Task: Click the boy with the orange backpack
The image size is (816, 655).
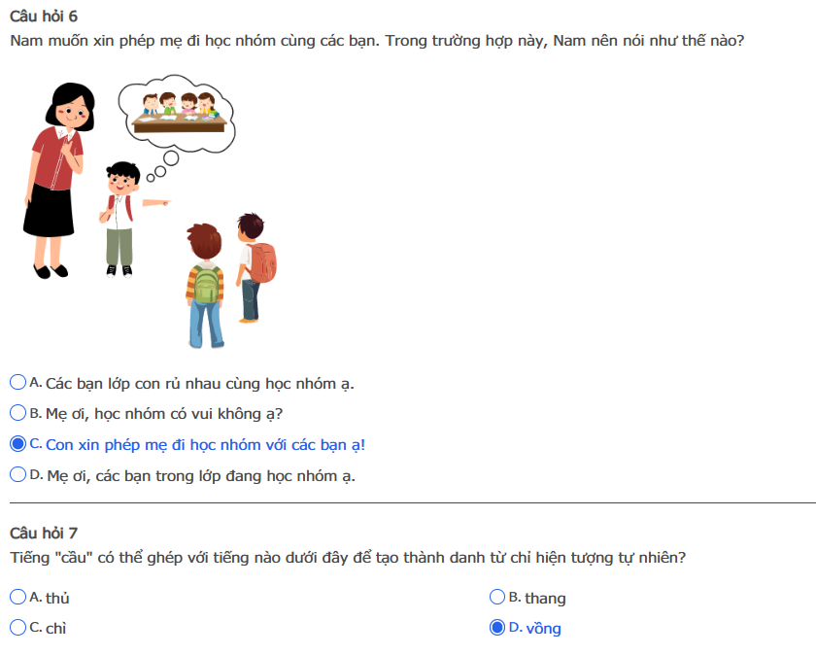Action: coord(255,264)
